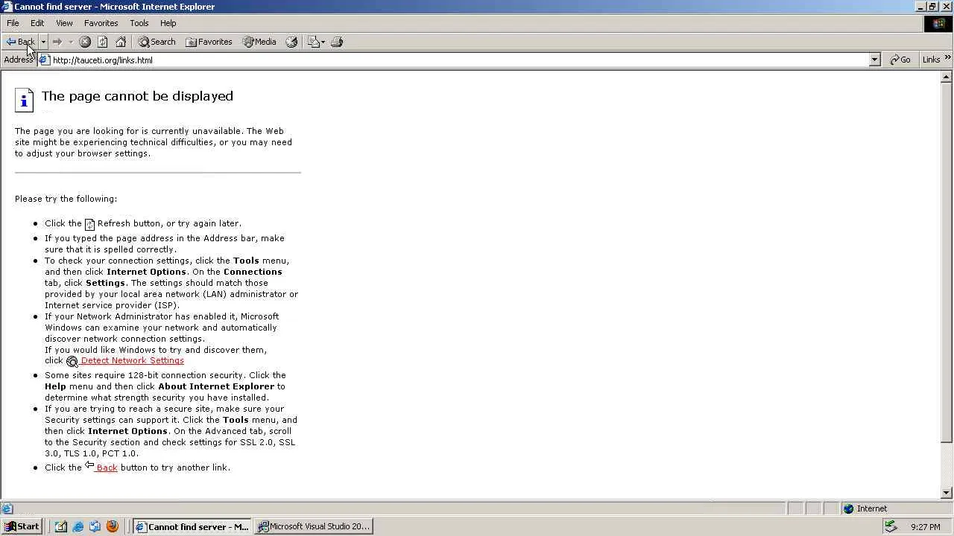This screenshot has width=954, height=536.
Task: Open the File menu
Action: point(13,23)
